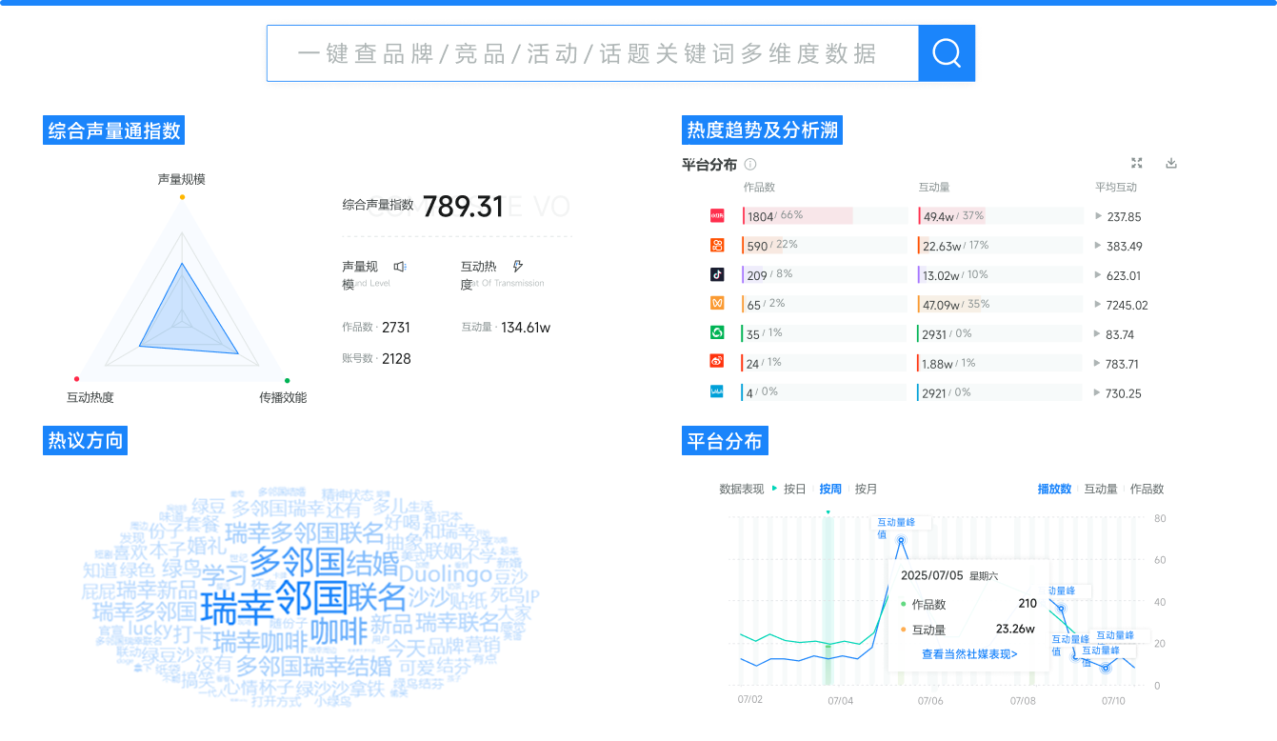1277x741 pixels.
Task: Click the Bilibili icon in row 4
Action: (x=717, y=391)
